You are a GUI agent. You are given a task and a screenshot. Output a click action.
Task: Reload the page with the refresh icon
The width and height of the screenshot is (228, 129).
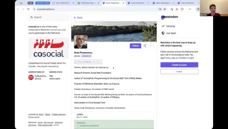click(28, 9)
